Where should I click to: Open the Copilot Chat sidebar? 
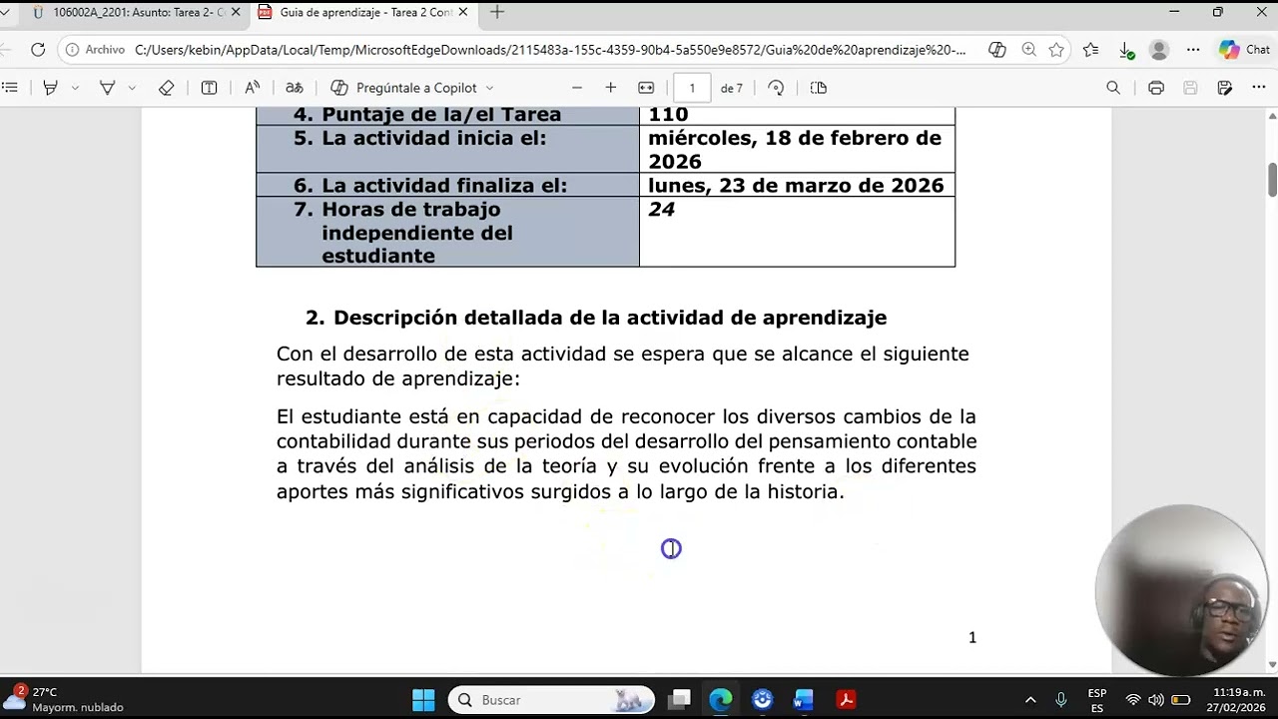pyautogui.click(x=1244, y=49)
